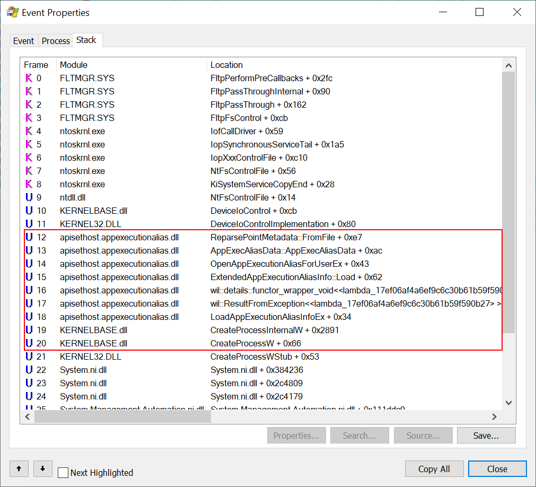Image resolution: width=536 pixels, height=487 pixels.
Task: Click the vertical scrollbar up arrow
Action: click(508, 65)
